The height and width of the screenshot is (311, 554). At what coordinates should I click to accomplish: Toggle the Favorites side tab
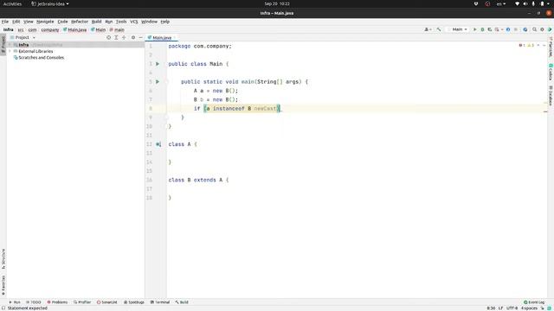pyautogui.click(x=3, y=286)
